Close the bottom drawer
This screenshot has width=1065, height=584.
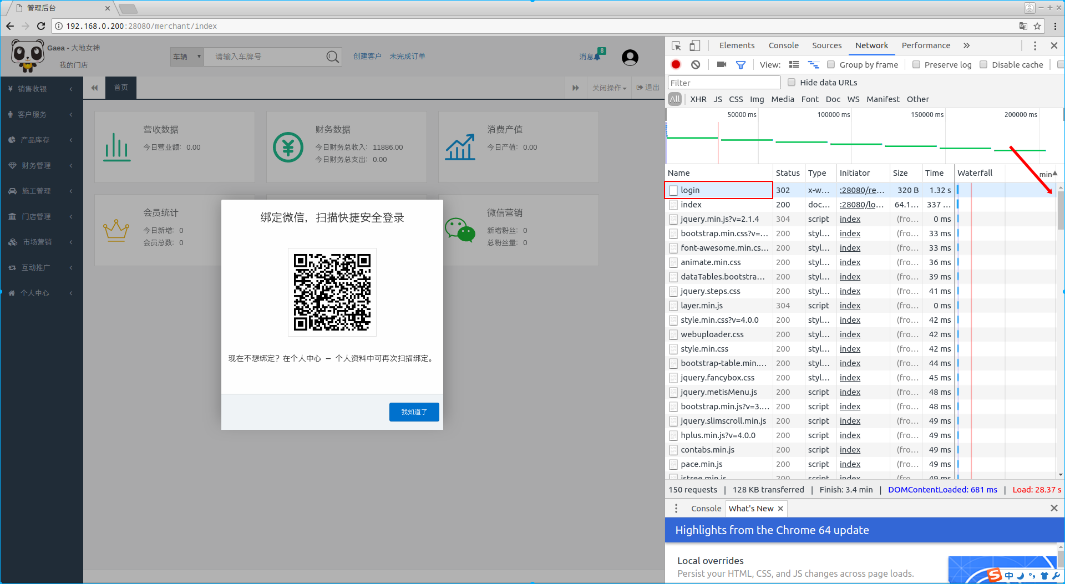point(1054,508)
